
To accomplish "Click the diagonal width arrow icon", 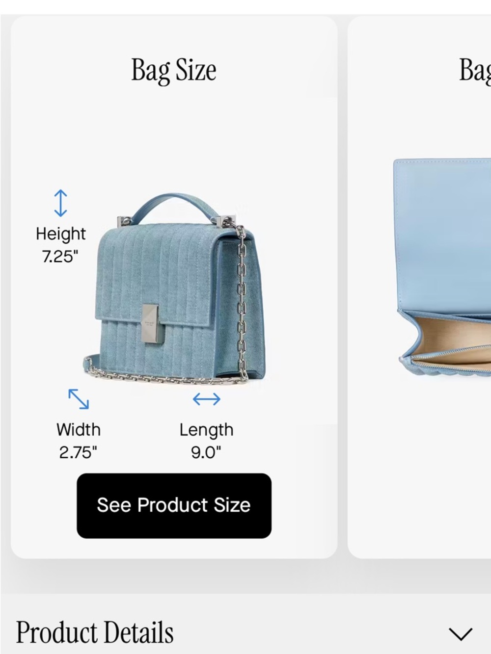I will [x=79, y=399].
